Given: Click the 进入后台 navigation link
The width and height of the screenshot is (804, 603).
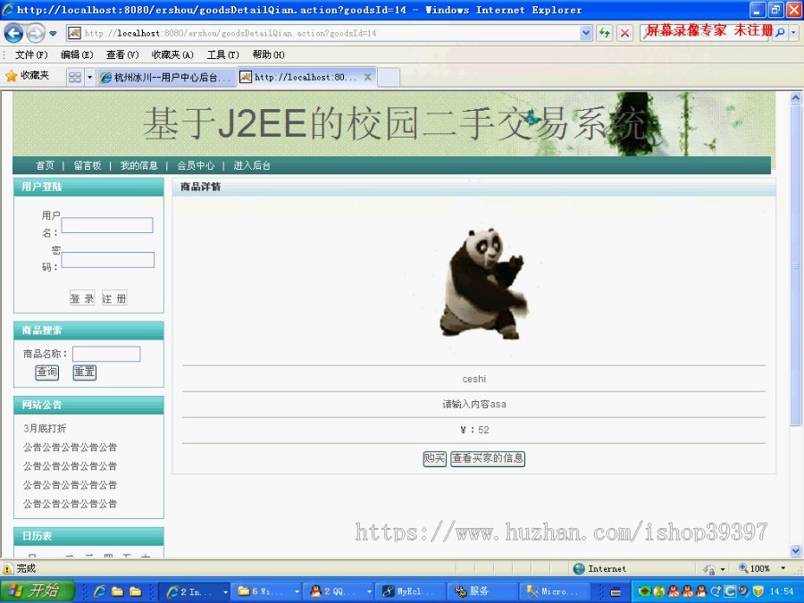Looking at the screenshot, I should coord(252,165).
